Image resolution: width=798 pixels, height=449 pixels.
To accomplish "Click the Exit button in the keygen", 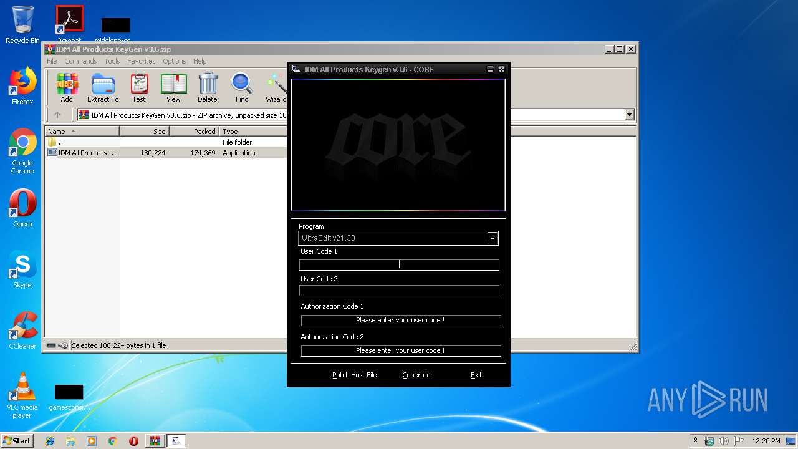I will [x=476, y=375].
